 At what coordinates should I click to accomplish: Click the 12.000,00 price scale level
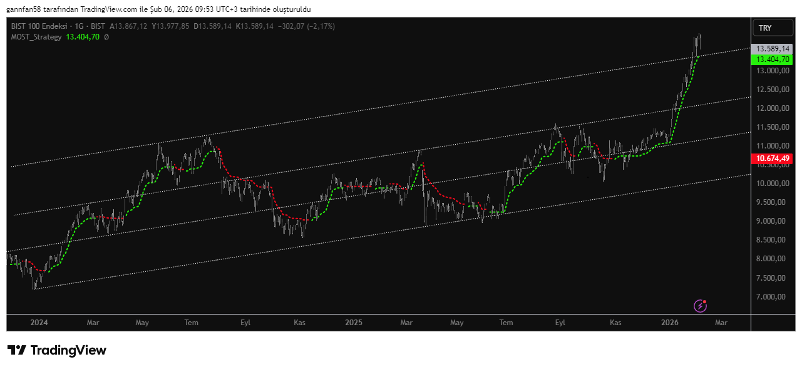(x=772, y=108)
